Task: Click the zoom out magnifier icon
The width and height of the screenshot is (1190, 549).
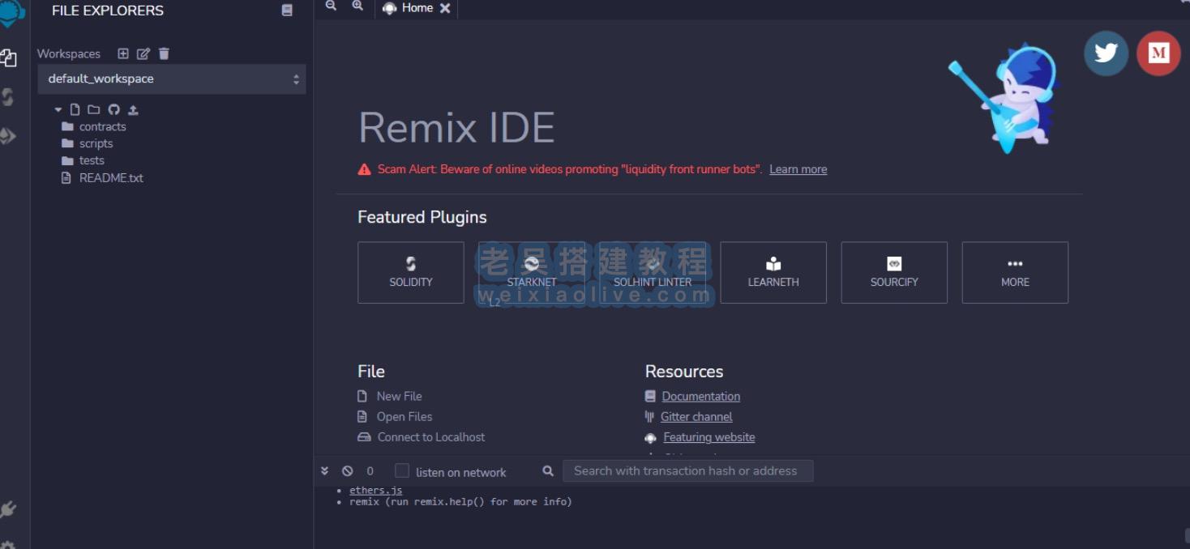Action: (331, 6)
